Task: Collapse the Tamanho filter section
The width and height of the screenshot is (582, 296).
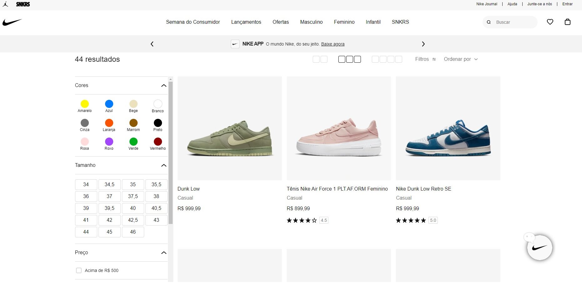Action: pyautogui.click(x=164, y=165)
